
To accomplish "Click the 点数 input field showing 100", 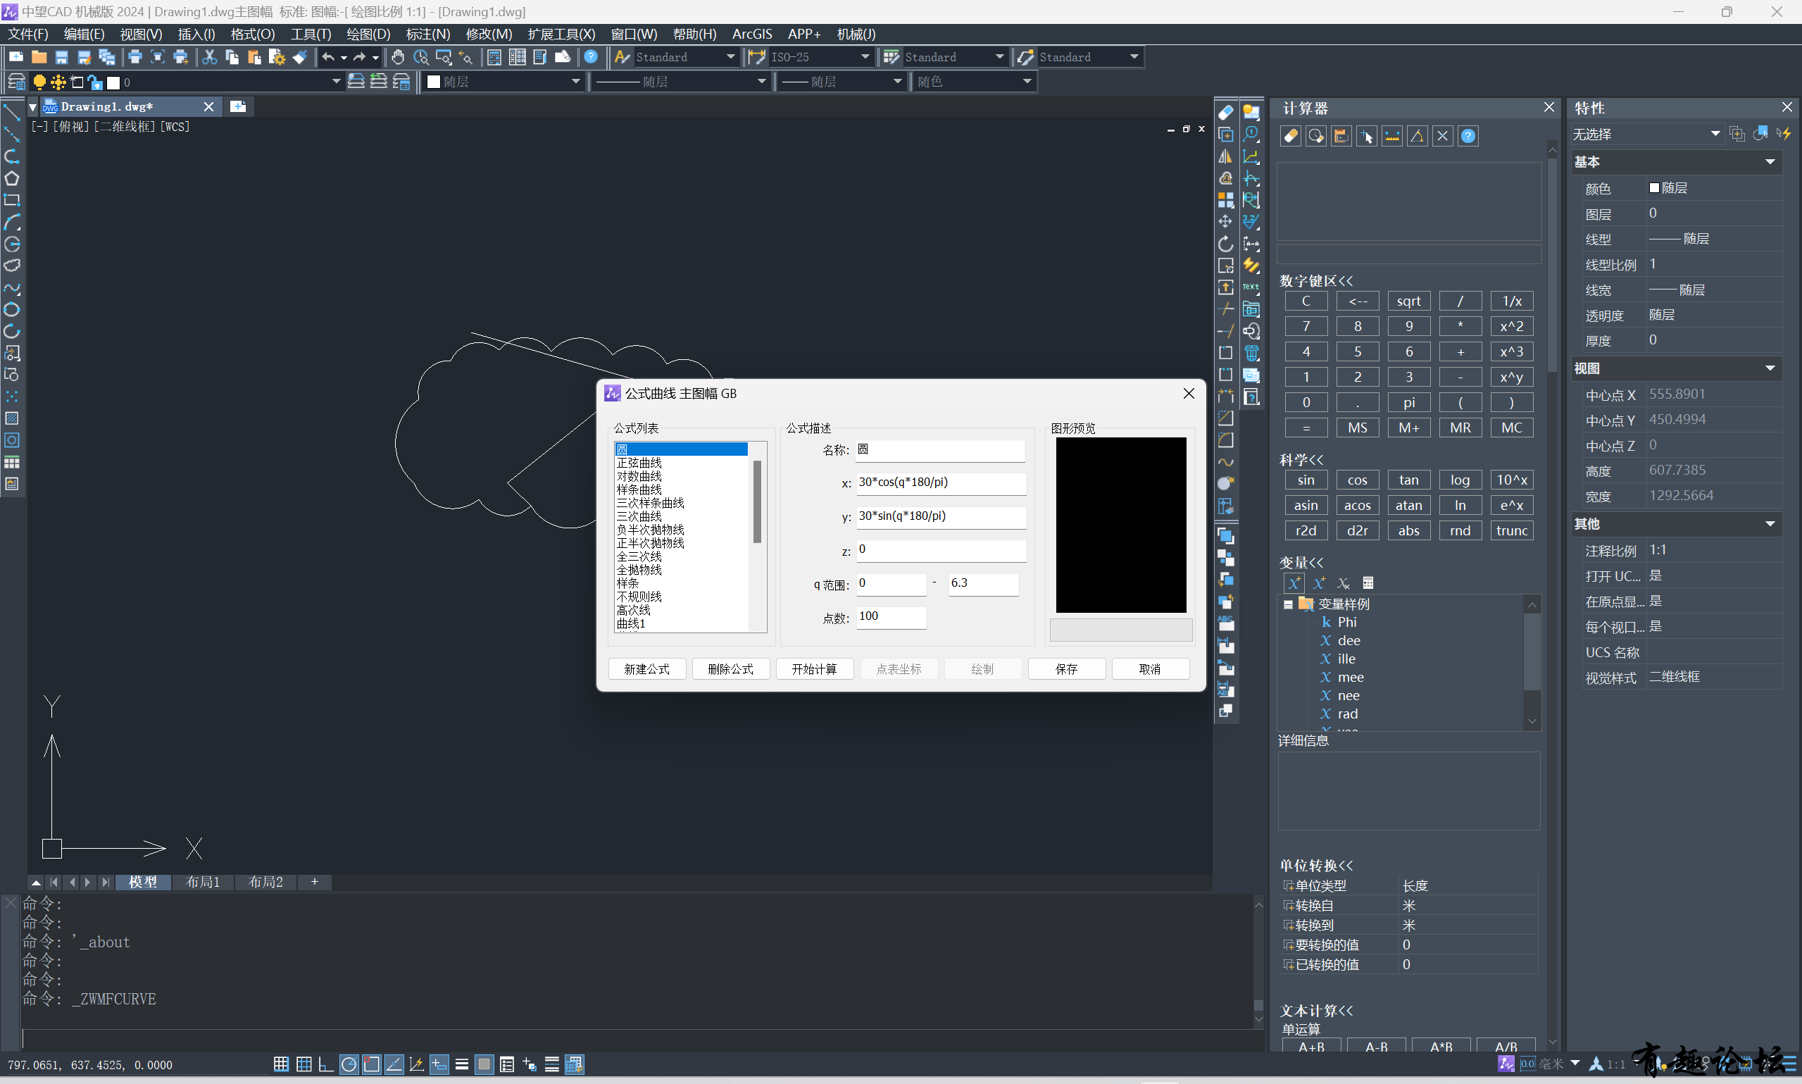I will [x=891, y=617].
